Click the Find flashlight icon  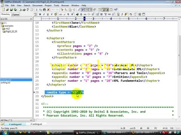[x=62, y=10]
